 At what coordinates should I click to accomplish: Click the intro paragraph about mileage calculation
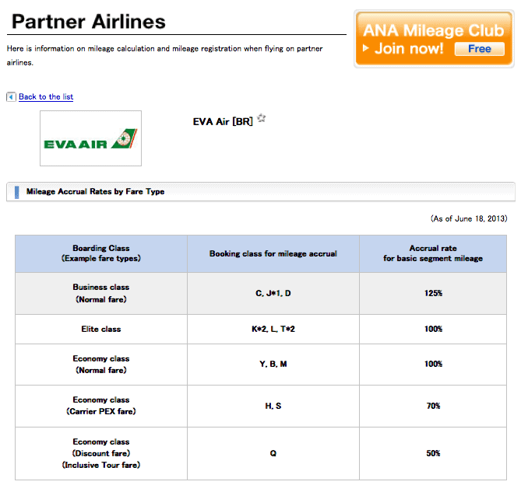[165, 55]
